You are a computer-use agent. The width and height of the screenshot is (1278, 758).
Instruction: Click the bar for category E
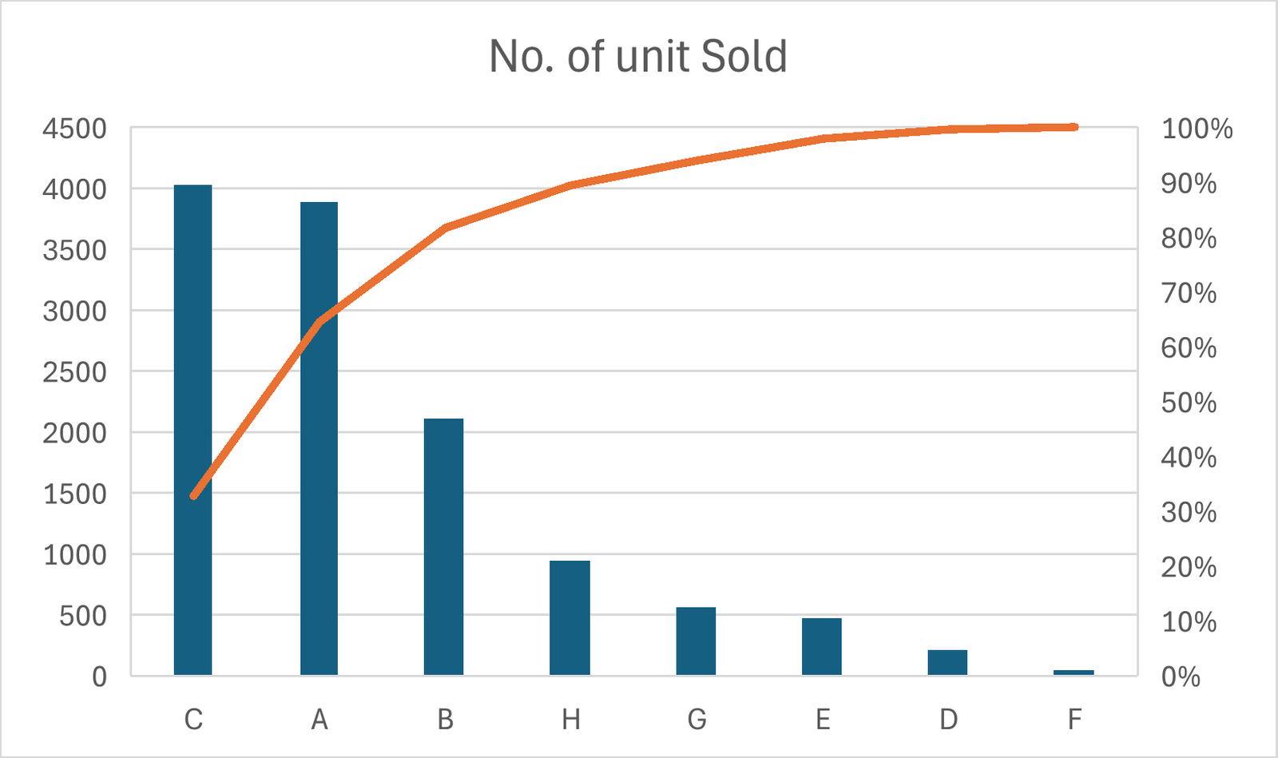coord(822,646)
